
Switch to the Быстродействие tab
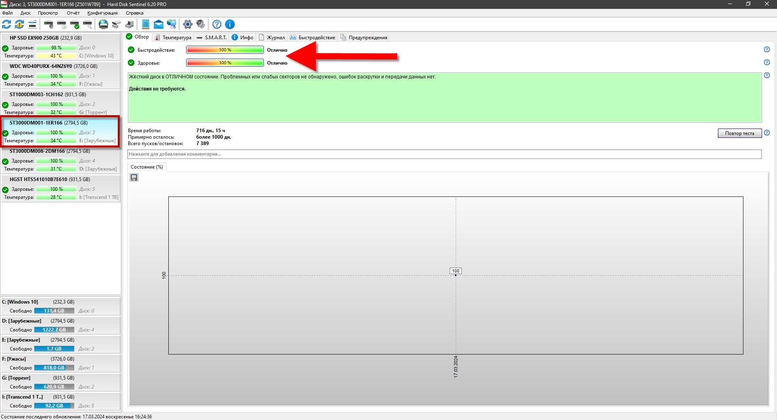pos(312,38)
